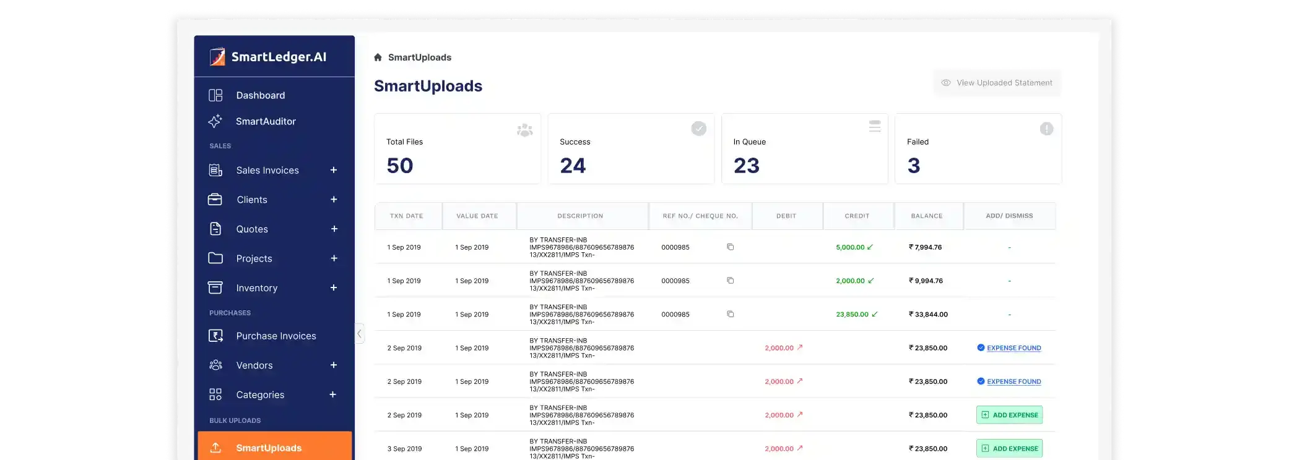Click the Success checkmark icon
The width and height of the screenshot is (1289, 460).
[699, 129]
